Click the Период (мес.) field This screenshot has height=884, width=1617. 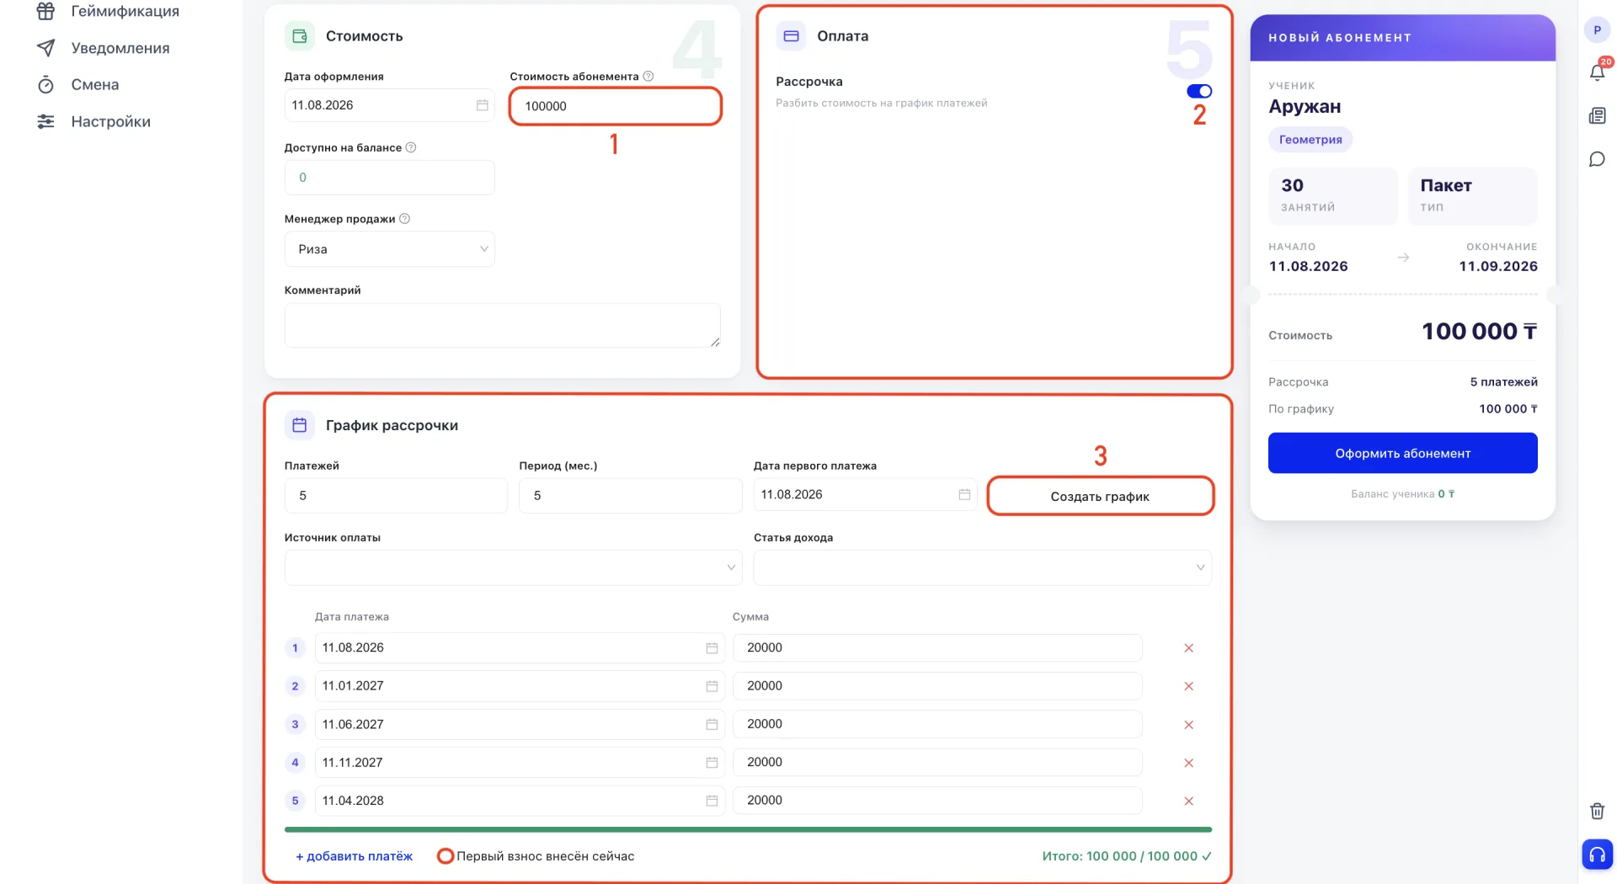[631, 496]
